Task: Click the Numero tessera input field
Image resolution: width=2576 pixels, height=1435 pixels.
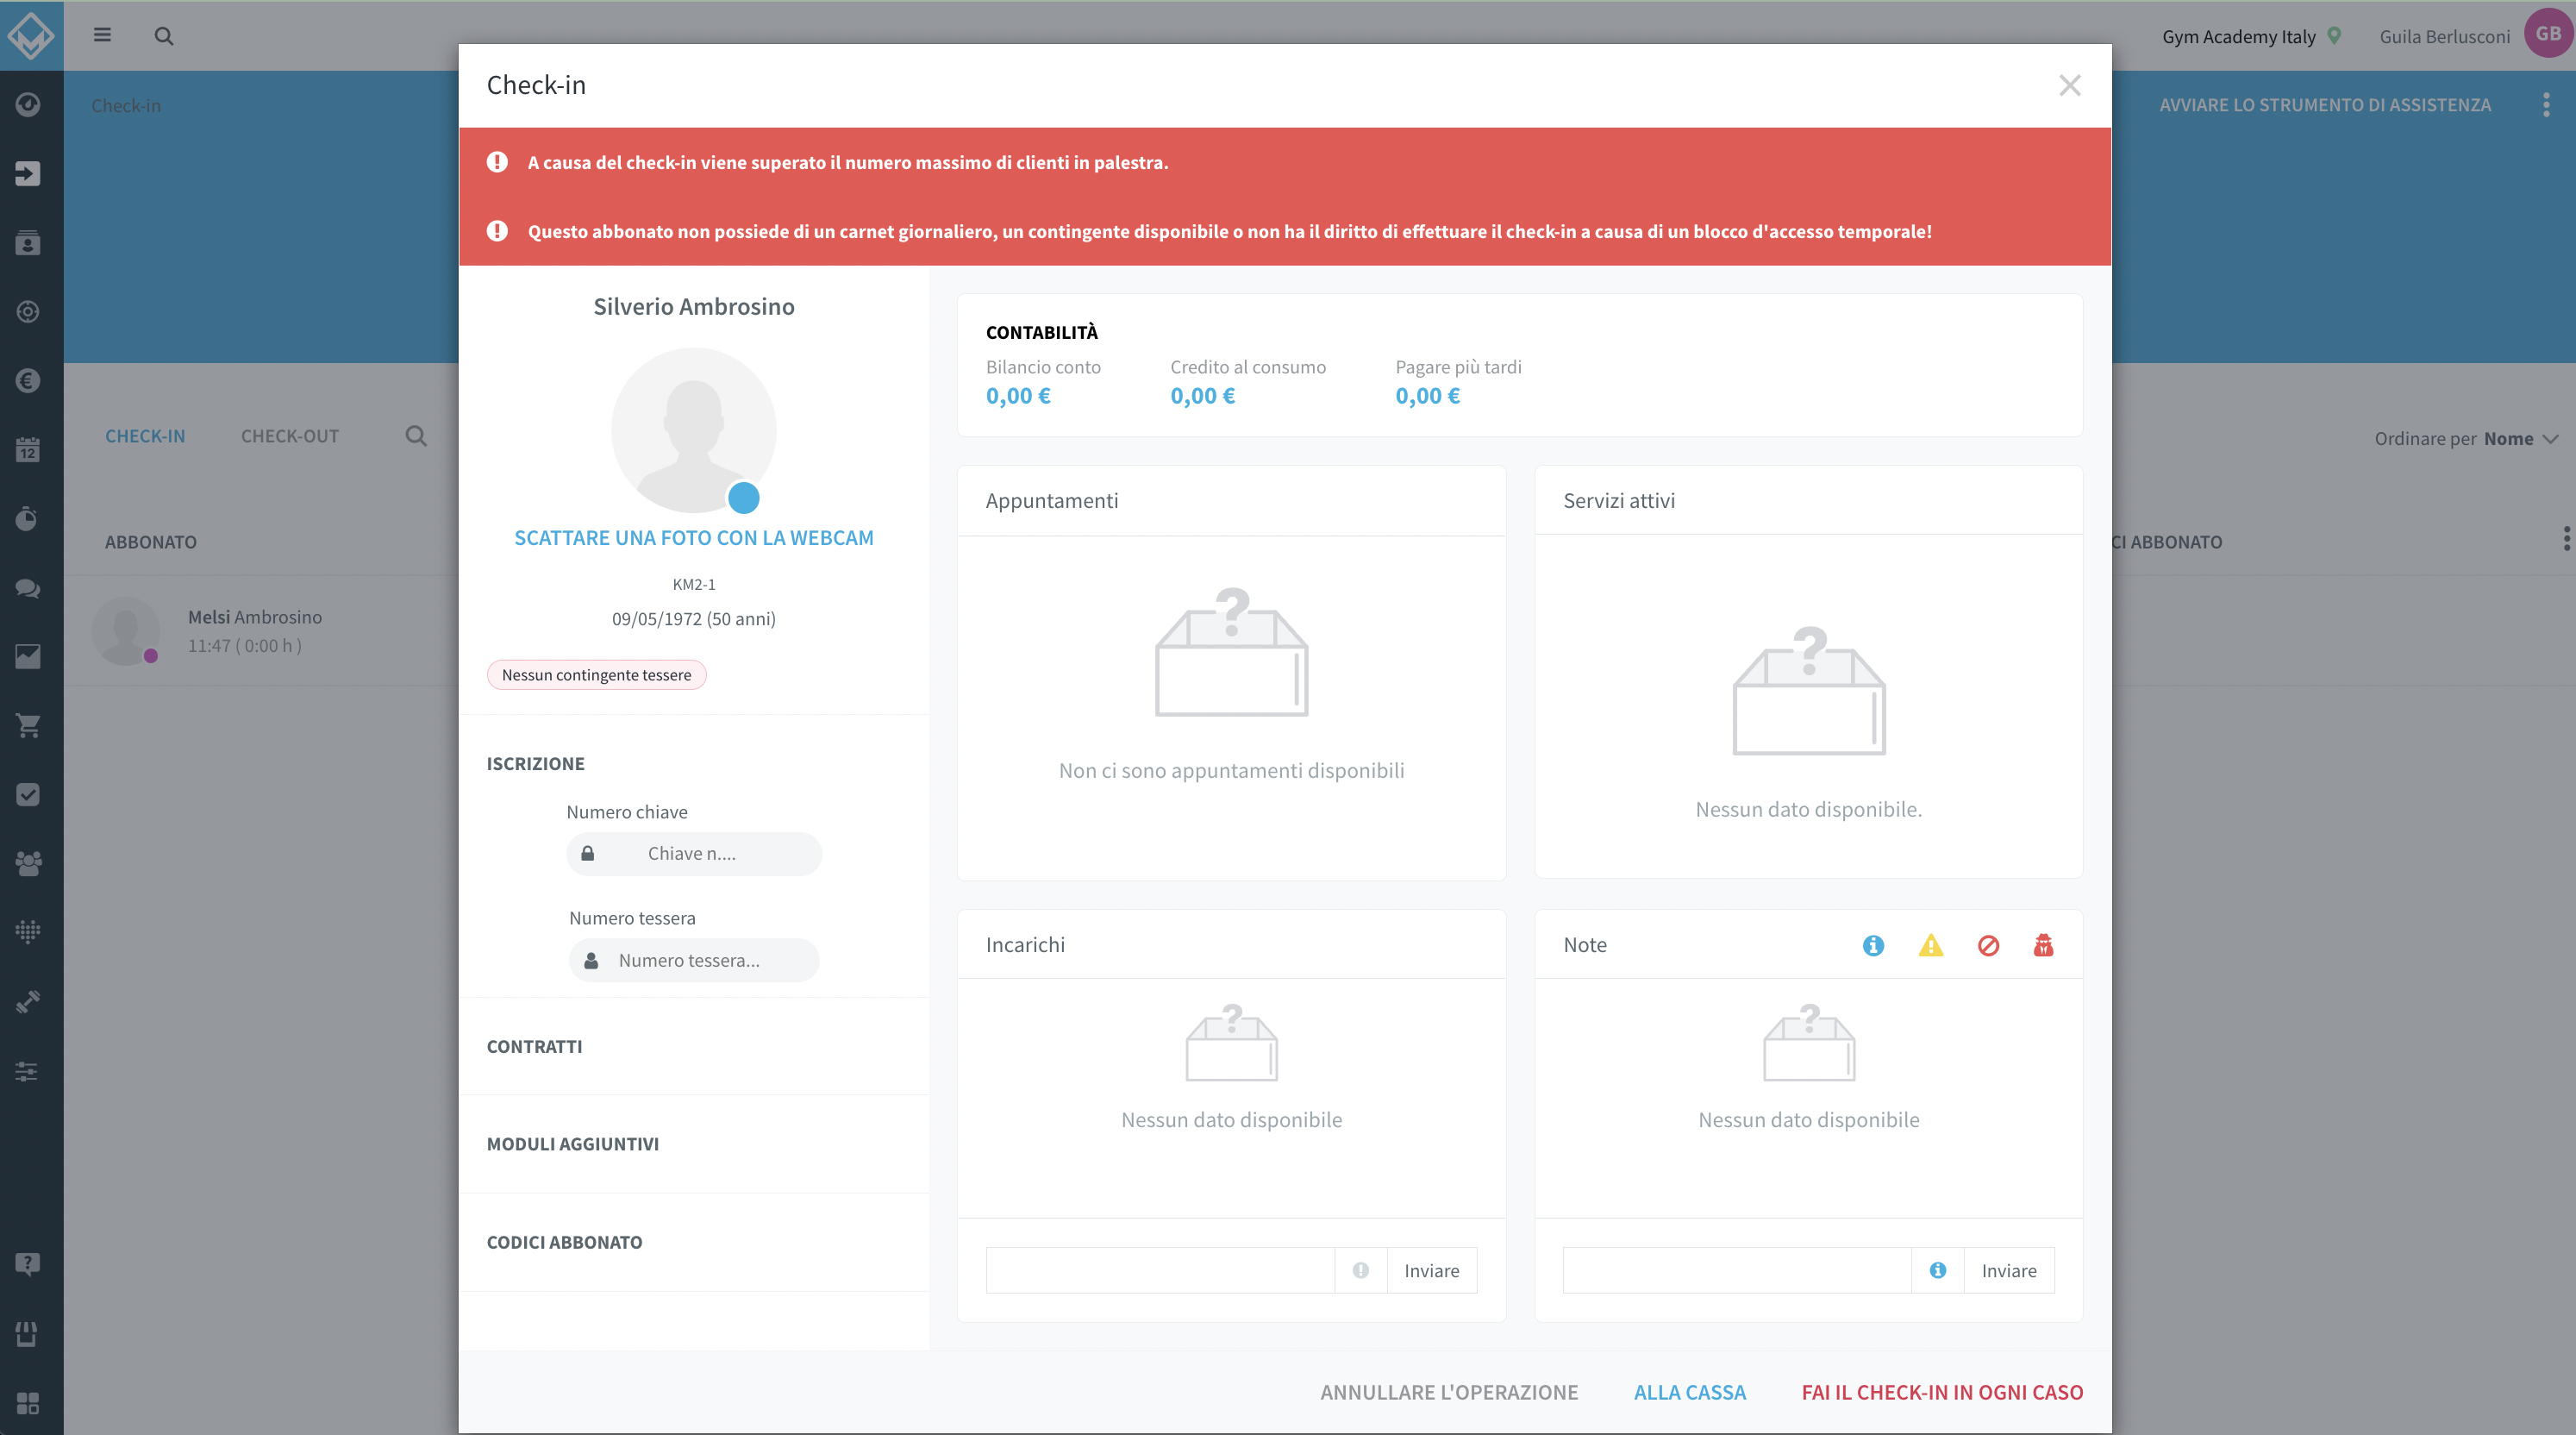Action: coord(694,960)
